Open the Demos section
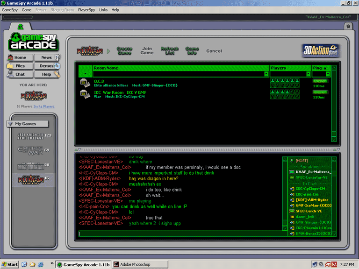 pos(47,66)
